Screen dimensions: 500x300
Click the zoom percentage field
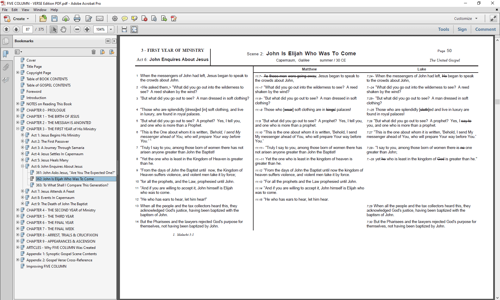101,29
